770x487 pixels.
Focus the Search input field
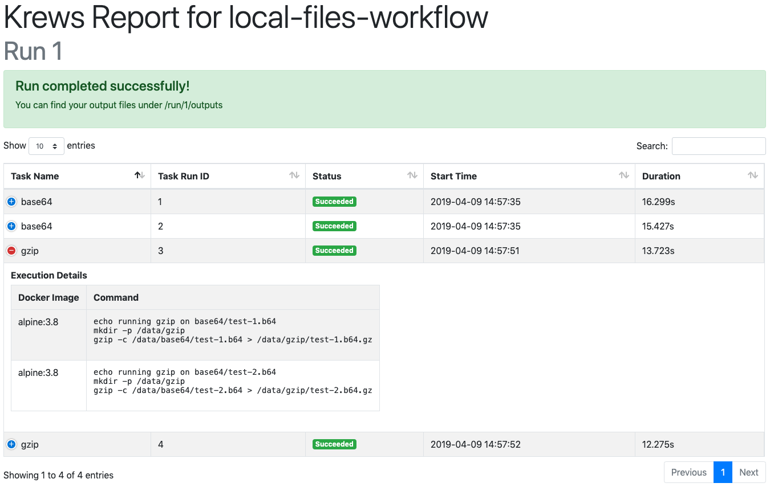click(718, 146)
